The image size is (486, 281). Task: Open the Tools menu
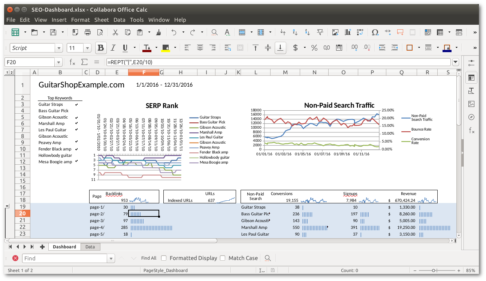click(x=137, y=20)
